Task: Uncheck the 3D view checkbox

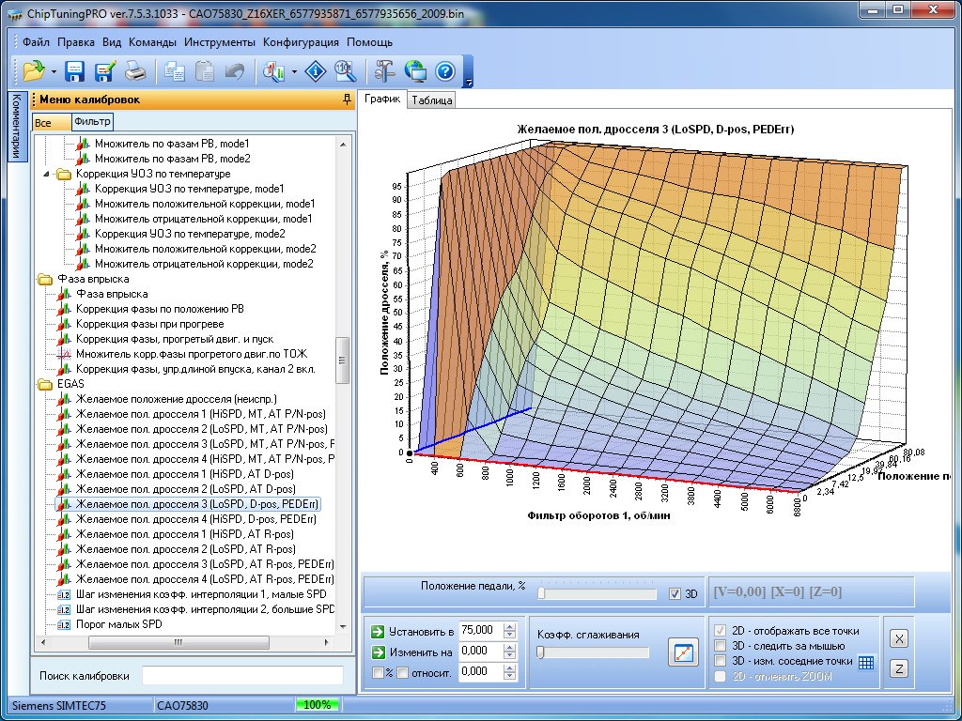Action: 675,593
